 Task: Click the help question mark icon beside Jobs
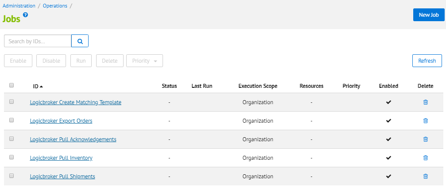point(25,15)
